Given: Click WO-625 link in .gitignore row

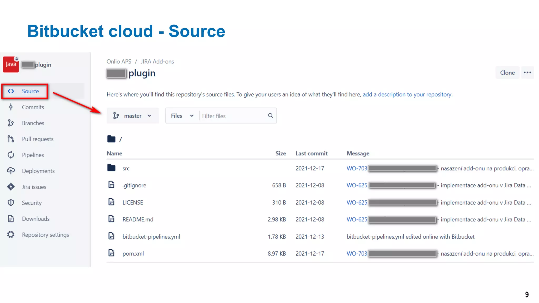Looking at the screenshot, I should pos(357,185).
